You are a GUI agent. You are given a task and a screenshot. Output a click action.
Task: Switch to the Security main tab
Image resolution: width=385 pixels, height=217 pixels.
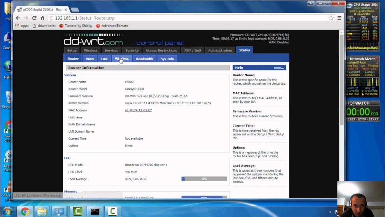[132, 50]
